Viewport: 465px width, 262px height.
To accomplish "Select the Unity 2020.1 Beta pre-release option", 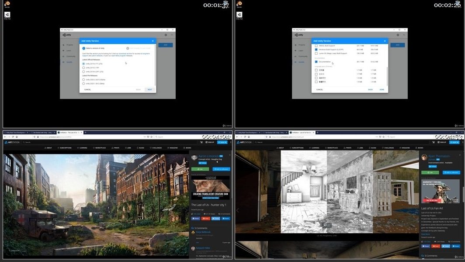I will [83, 84].
